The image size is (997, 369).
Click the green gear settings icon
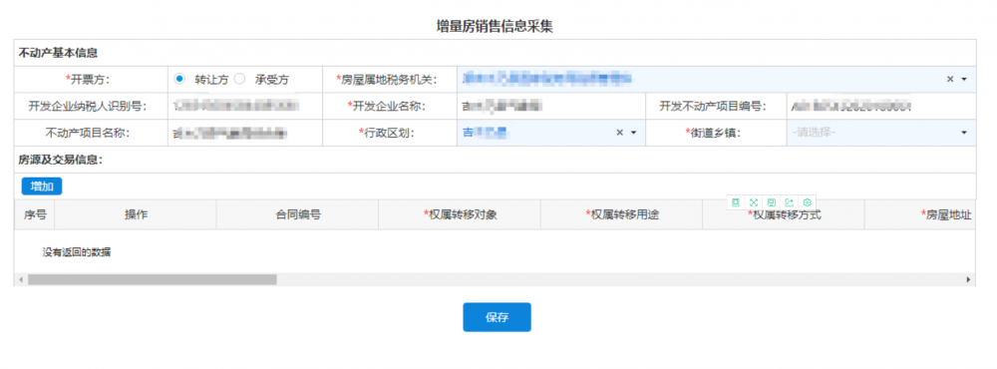(807, 202)
